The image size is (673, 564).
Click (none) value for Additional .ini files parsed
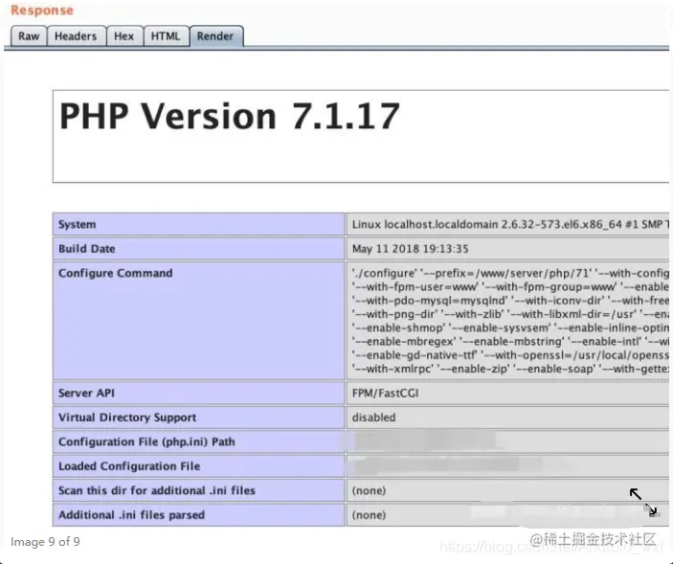point(369,515)
